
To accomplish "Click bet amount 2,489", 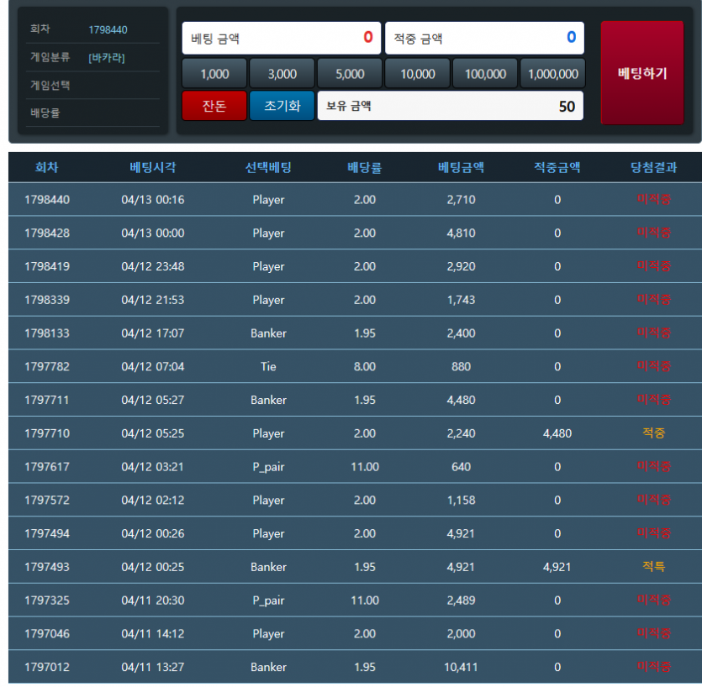I will (x=461, y=600).
